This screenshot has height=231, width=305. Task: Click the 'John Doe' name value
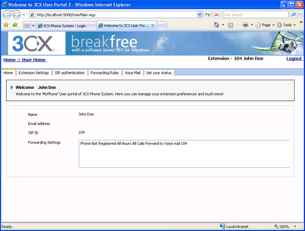(x=86, y=114)
